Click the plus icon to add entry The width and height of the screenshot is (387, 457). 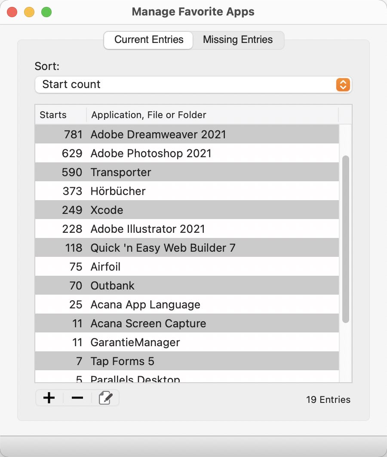[x=49, y=398]
